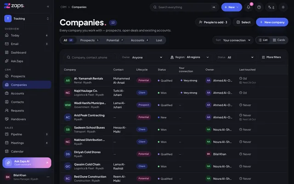This screenshot has height=184, width=294.
Task: Open Handovers in sidebar
Action: point(27,119)
